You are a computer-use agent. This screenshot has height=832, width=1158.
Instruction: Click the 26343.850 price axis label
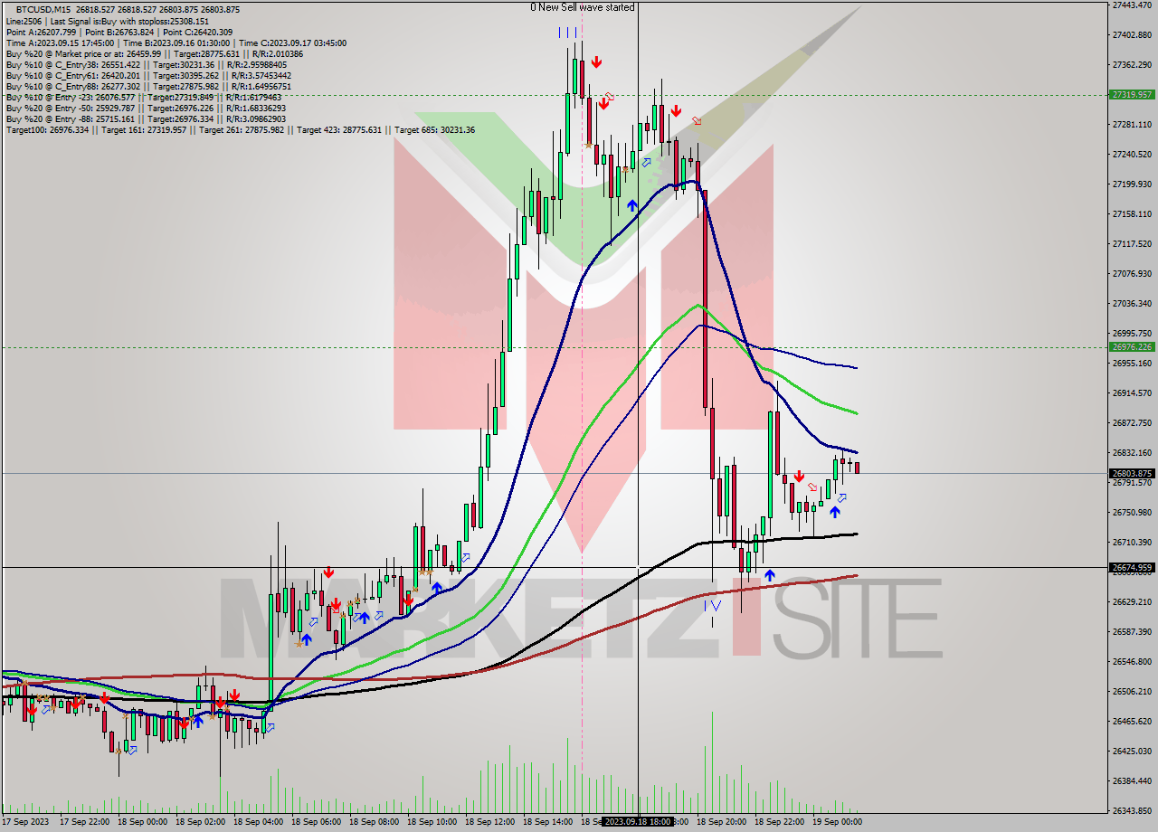(1133, 810)
